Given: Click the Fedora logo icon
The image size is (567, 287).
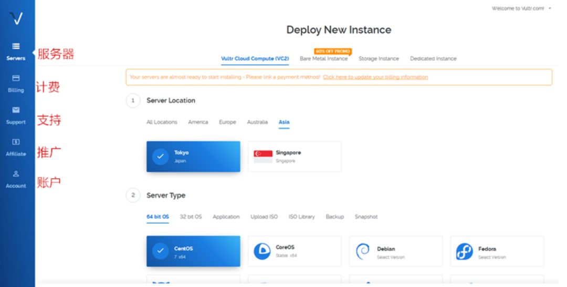Looking at the screenshot, I should [x=464, y=251].
